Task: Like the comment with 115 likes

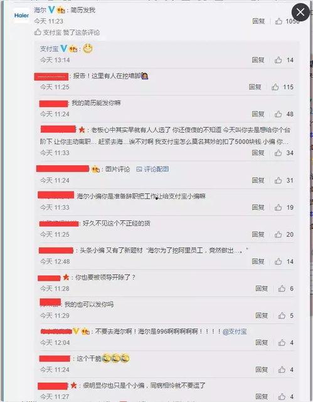Action: click(x=275, y=87)
